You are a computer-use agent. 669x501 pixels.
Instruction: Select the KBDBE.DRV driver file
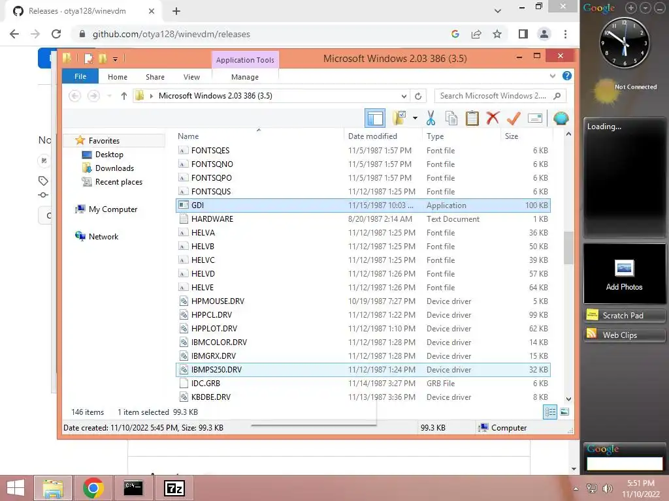pos(363,397)
